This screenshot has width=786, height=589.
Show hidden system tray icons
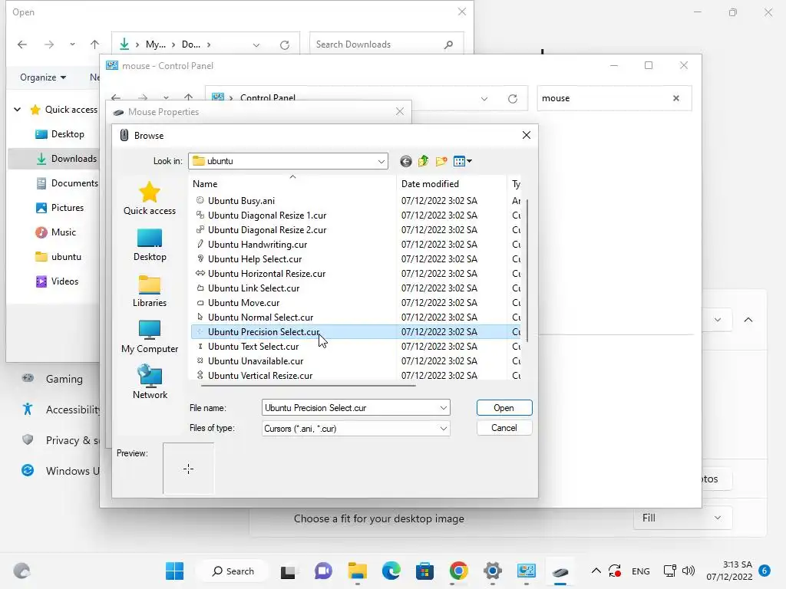coord(596,571)
